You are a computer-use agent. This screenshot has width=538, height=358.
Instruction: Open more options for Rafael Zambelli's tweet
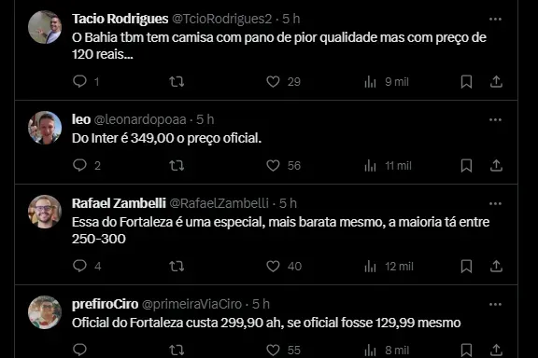point(495,204)
